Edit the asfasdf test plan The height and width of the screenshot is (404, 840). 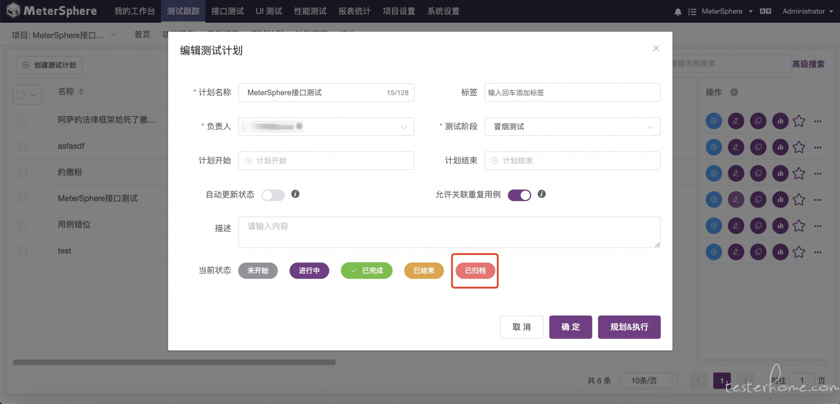(736, 147)
